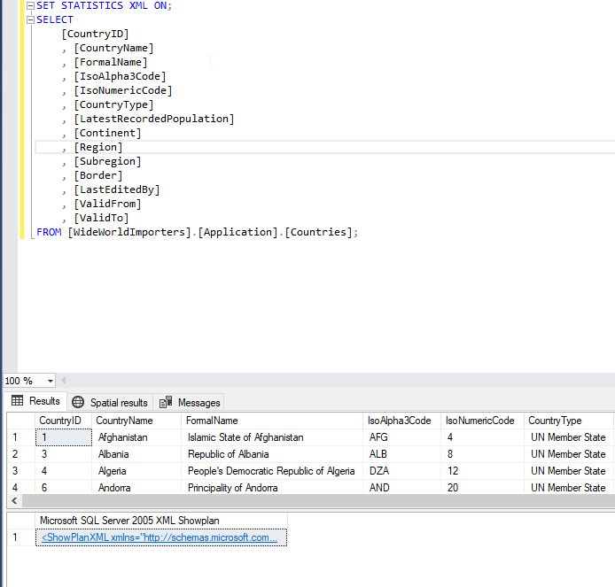Viewport: 615px width, 587px height.
Task: Click the results grid left scroll arrow
Action: pyautogui.click(x=14, y=501)
